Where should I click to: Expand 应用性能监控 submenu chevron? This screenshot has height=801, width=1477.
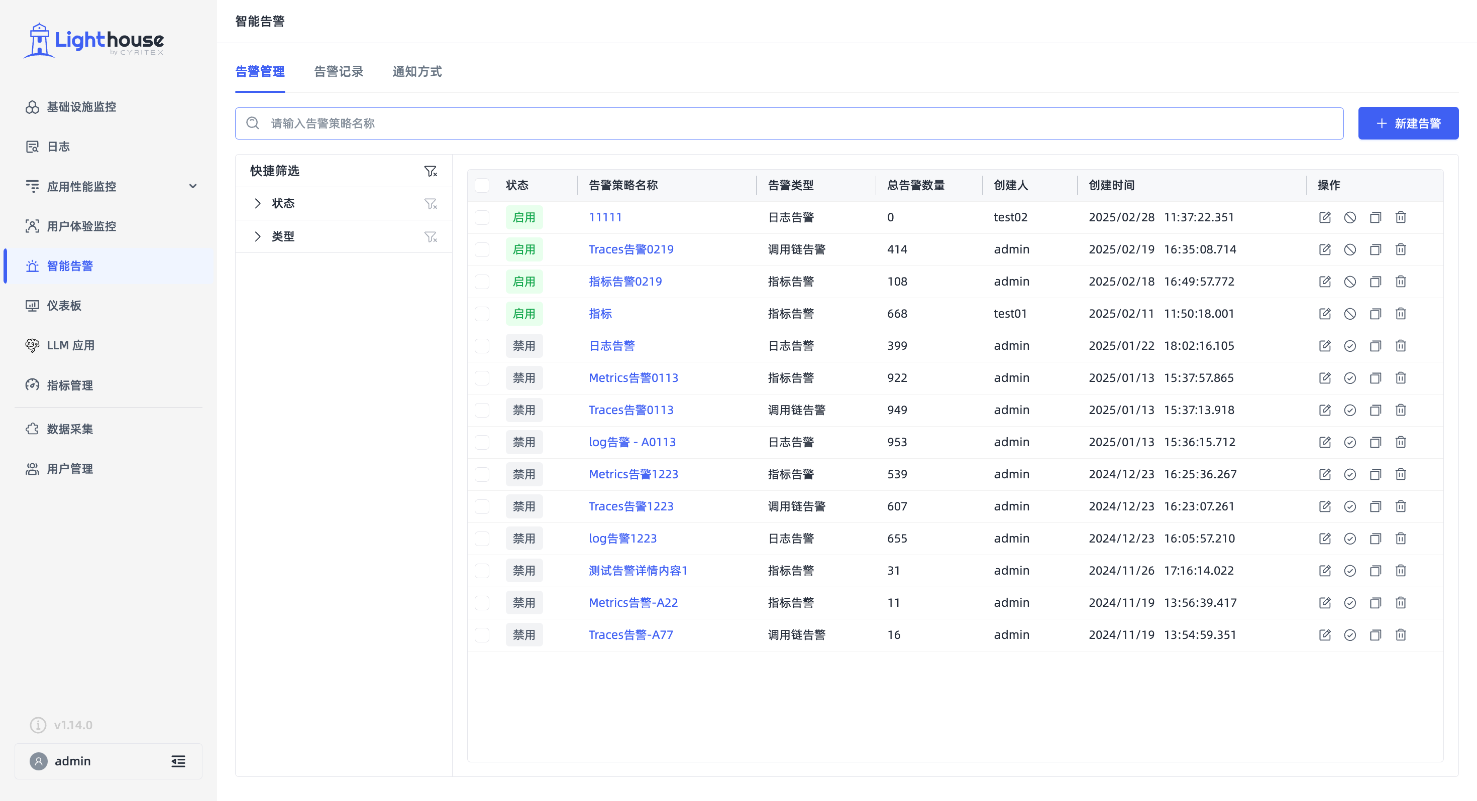point(192,186)
